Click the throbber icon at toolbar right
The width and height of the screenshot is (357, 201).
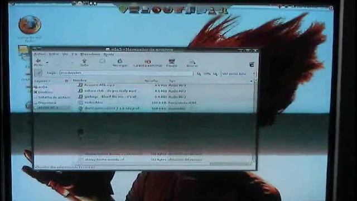[x=252, y=65]
